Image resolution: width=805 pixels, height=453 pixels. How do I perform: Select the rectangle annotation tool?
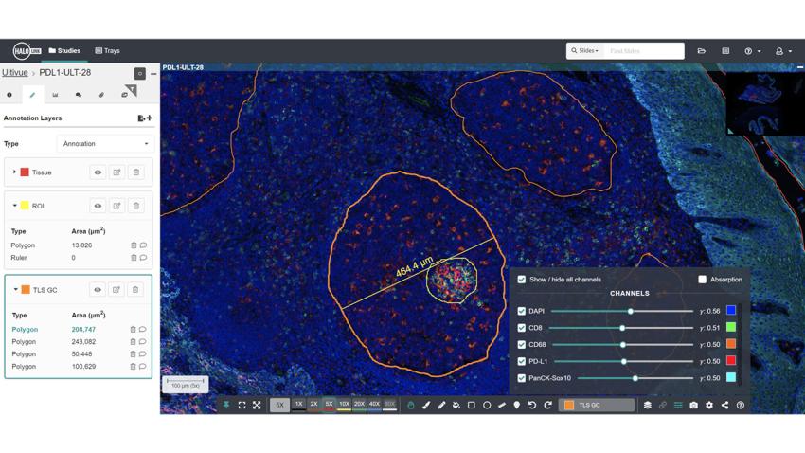click(472, 405)
